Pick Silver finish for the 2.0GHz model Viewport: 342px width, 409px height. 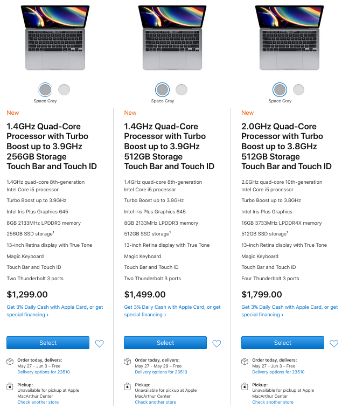[298, 89]
